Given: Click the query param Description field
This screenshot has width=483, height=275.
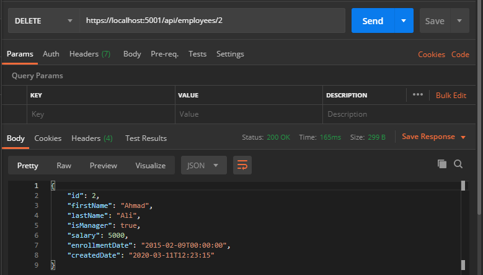Looking at the screenshot, I should (x=399, y=114).
